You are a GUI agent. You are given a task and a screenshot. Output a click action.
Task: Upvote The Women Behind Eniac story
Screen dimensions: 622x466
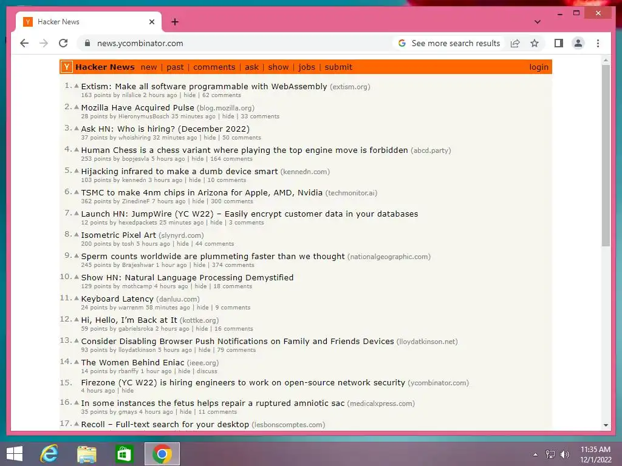(77, 362)
